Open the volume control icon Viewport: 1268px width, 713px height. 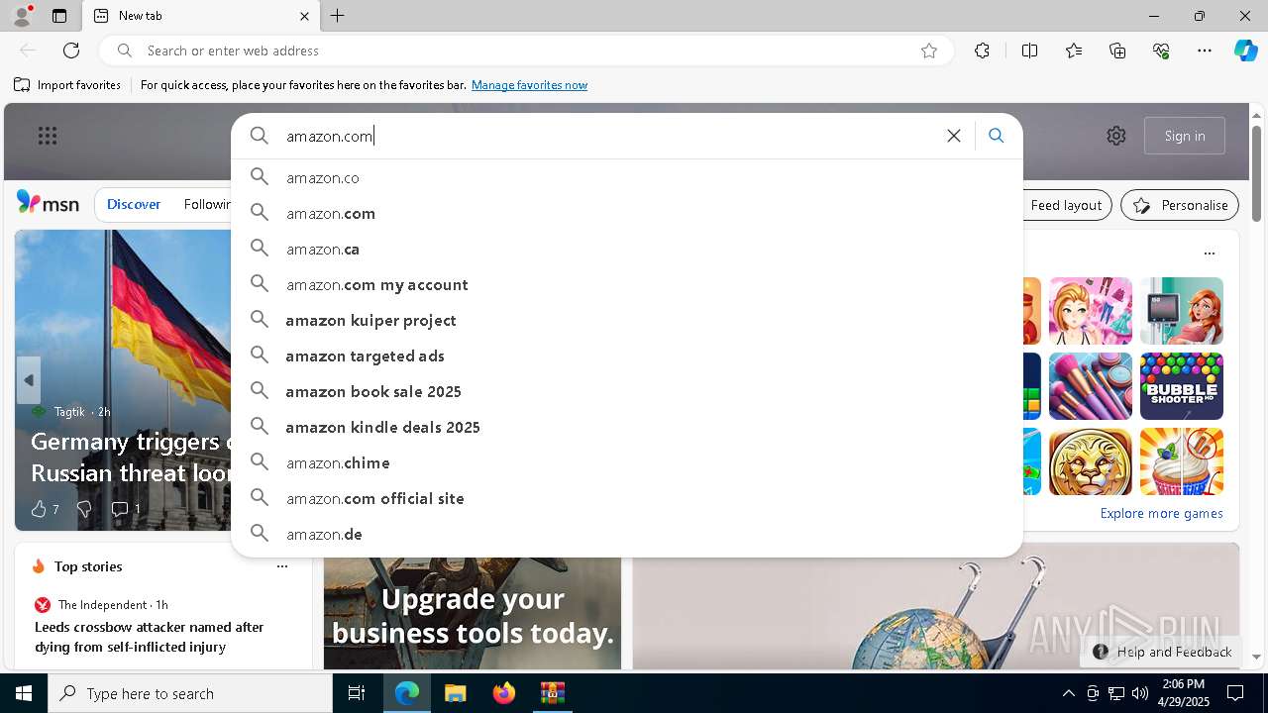coord(1139,693)
